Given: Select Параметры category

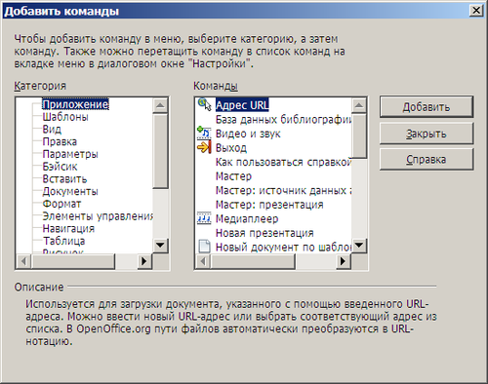Looking at the screenshot, I should [70, 154].
